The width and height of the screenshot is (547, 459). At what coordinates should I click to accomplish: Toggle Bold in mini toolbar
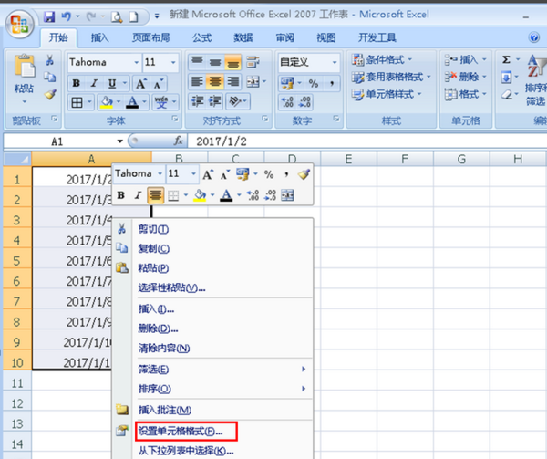coord(120,195)
